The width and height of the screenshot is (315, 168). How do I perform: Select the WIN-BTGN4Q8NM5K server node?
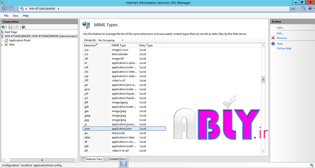(41, 36)
